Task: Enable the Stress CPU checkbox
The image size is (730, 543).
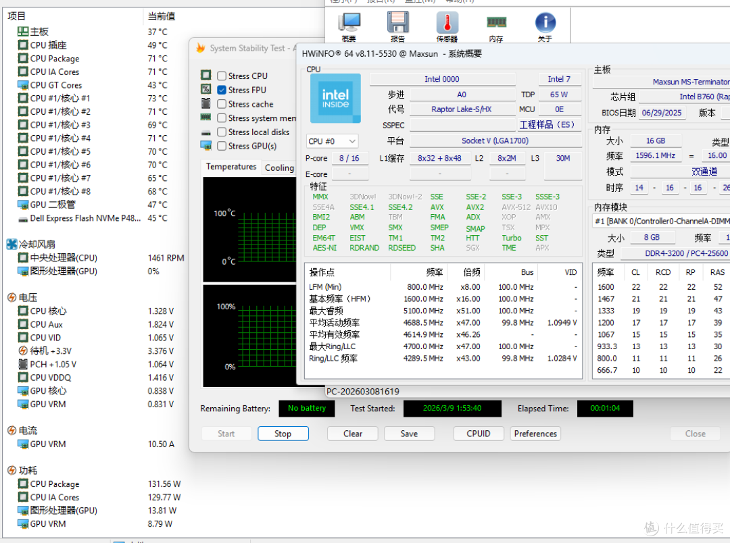Action: (222, 76)
